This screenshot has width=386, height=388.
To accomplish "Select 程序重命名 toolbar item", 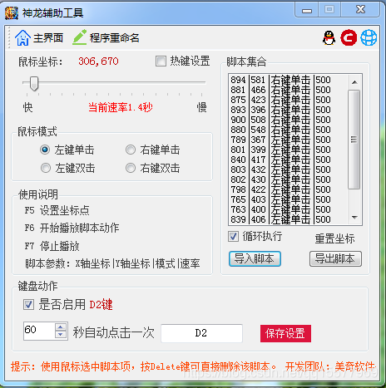I will [x=114, y=38].
